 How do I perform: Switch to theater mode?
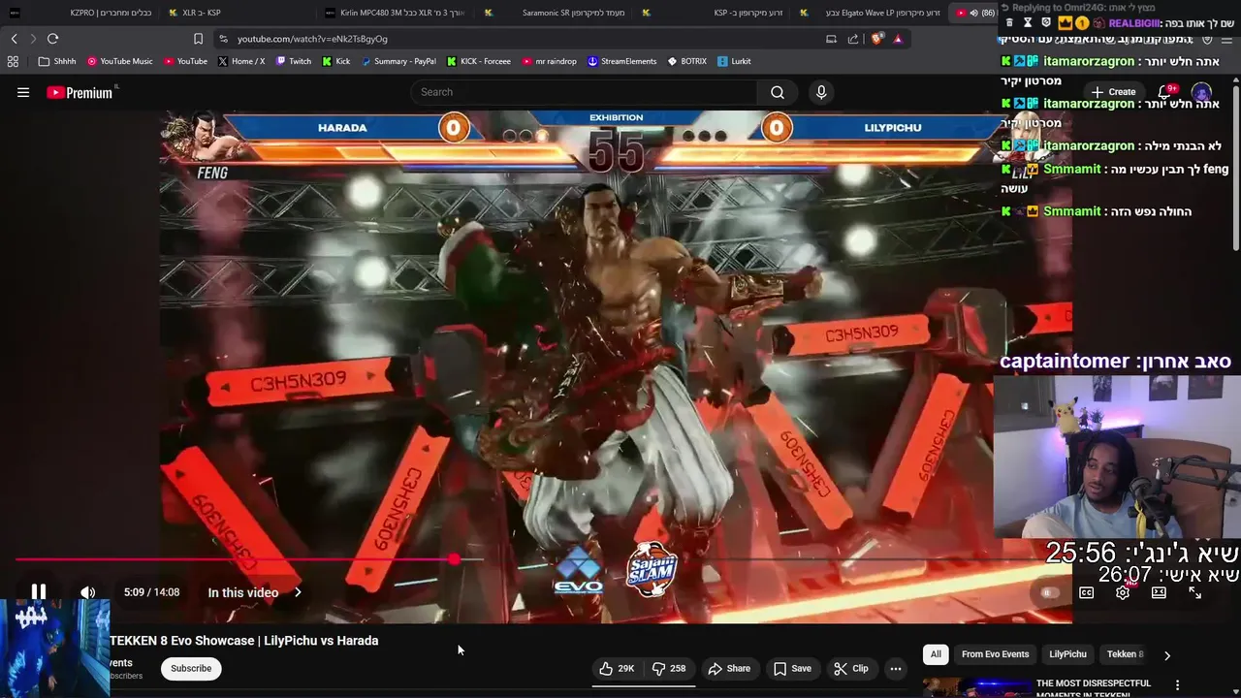pyautogui.click(x=1159, y=592)
